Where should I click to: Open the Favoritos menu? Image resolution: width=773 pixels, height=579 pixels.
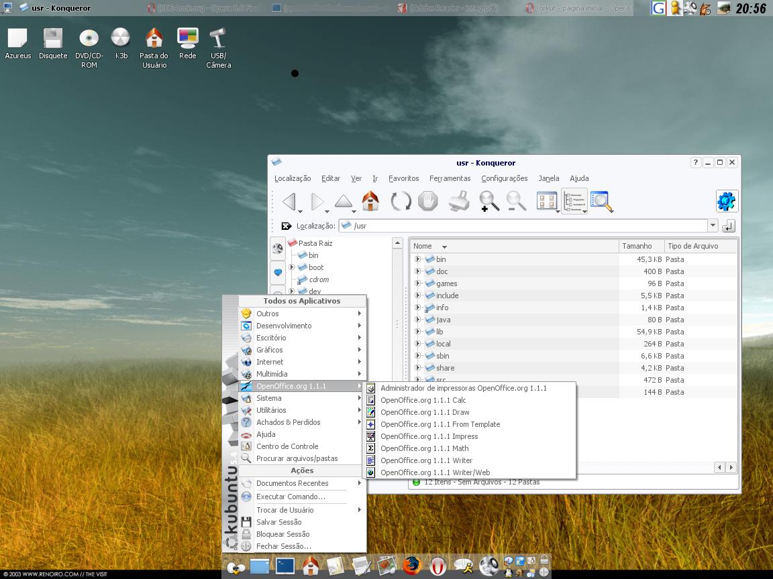[403, 178]
